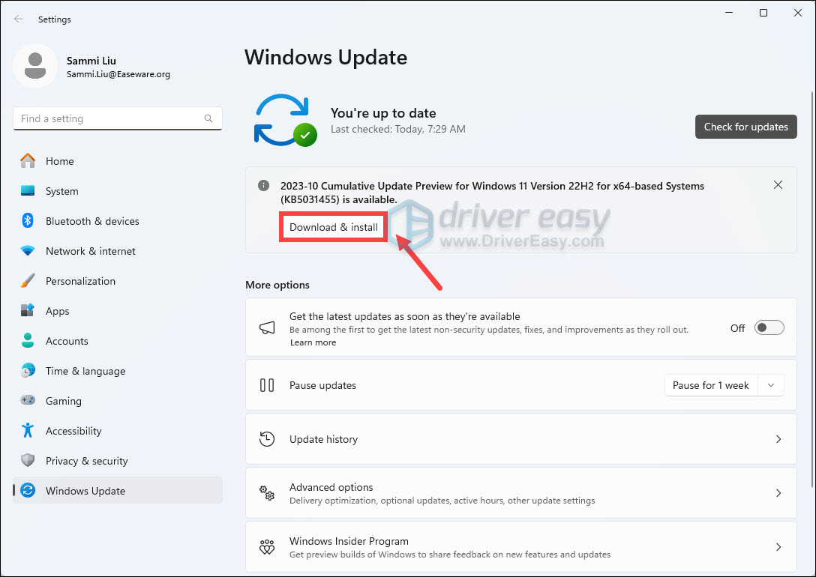Click the search magnifier icon
816x577 pixels.
208,118
